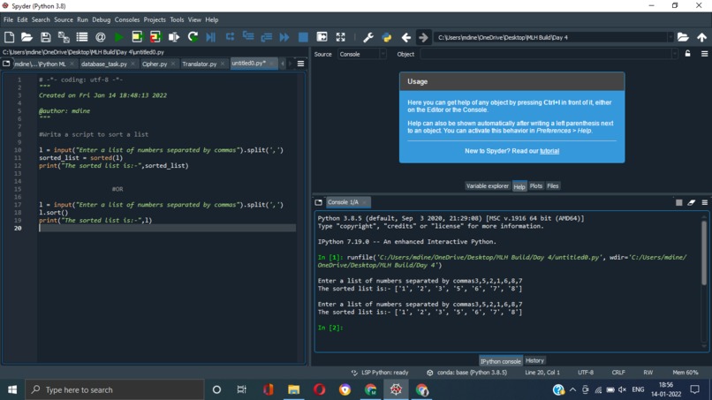Open the Spyder tutorial link
The image size is (712, 400).
(x=549, y=151)
